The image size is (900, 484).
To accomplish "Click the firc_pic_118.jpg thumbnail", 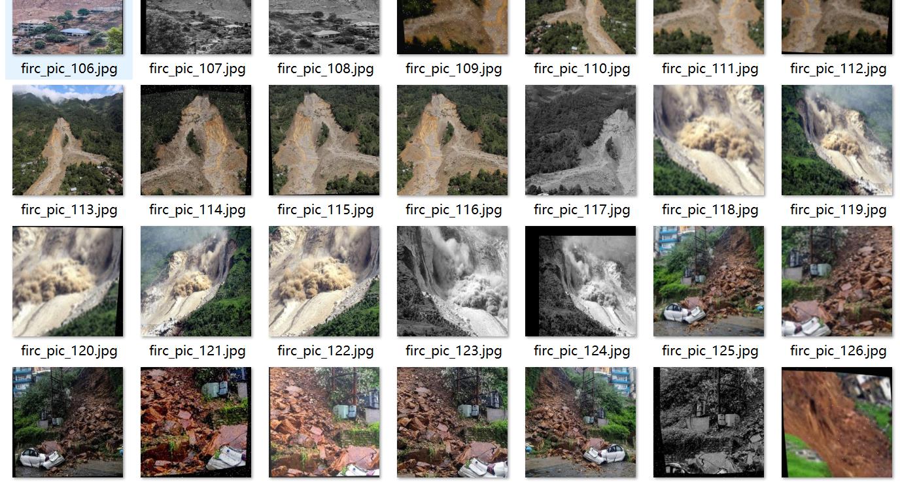I will click(x=709, y=140).
